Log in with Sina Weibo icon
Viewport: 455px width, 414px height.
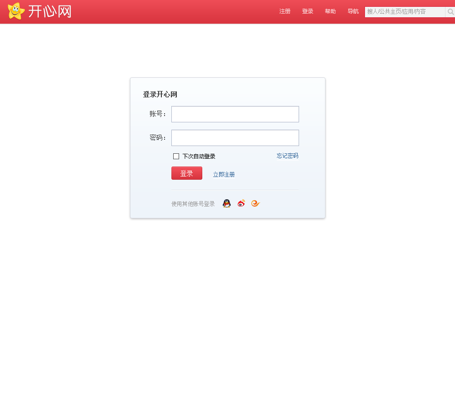pos(241,203)
